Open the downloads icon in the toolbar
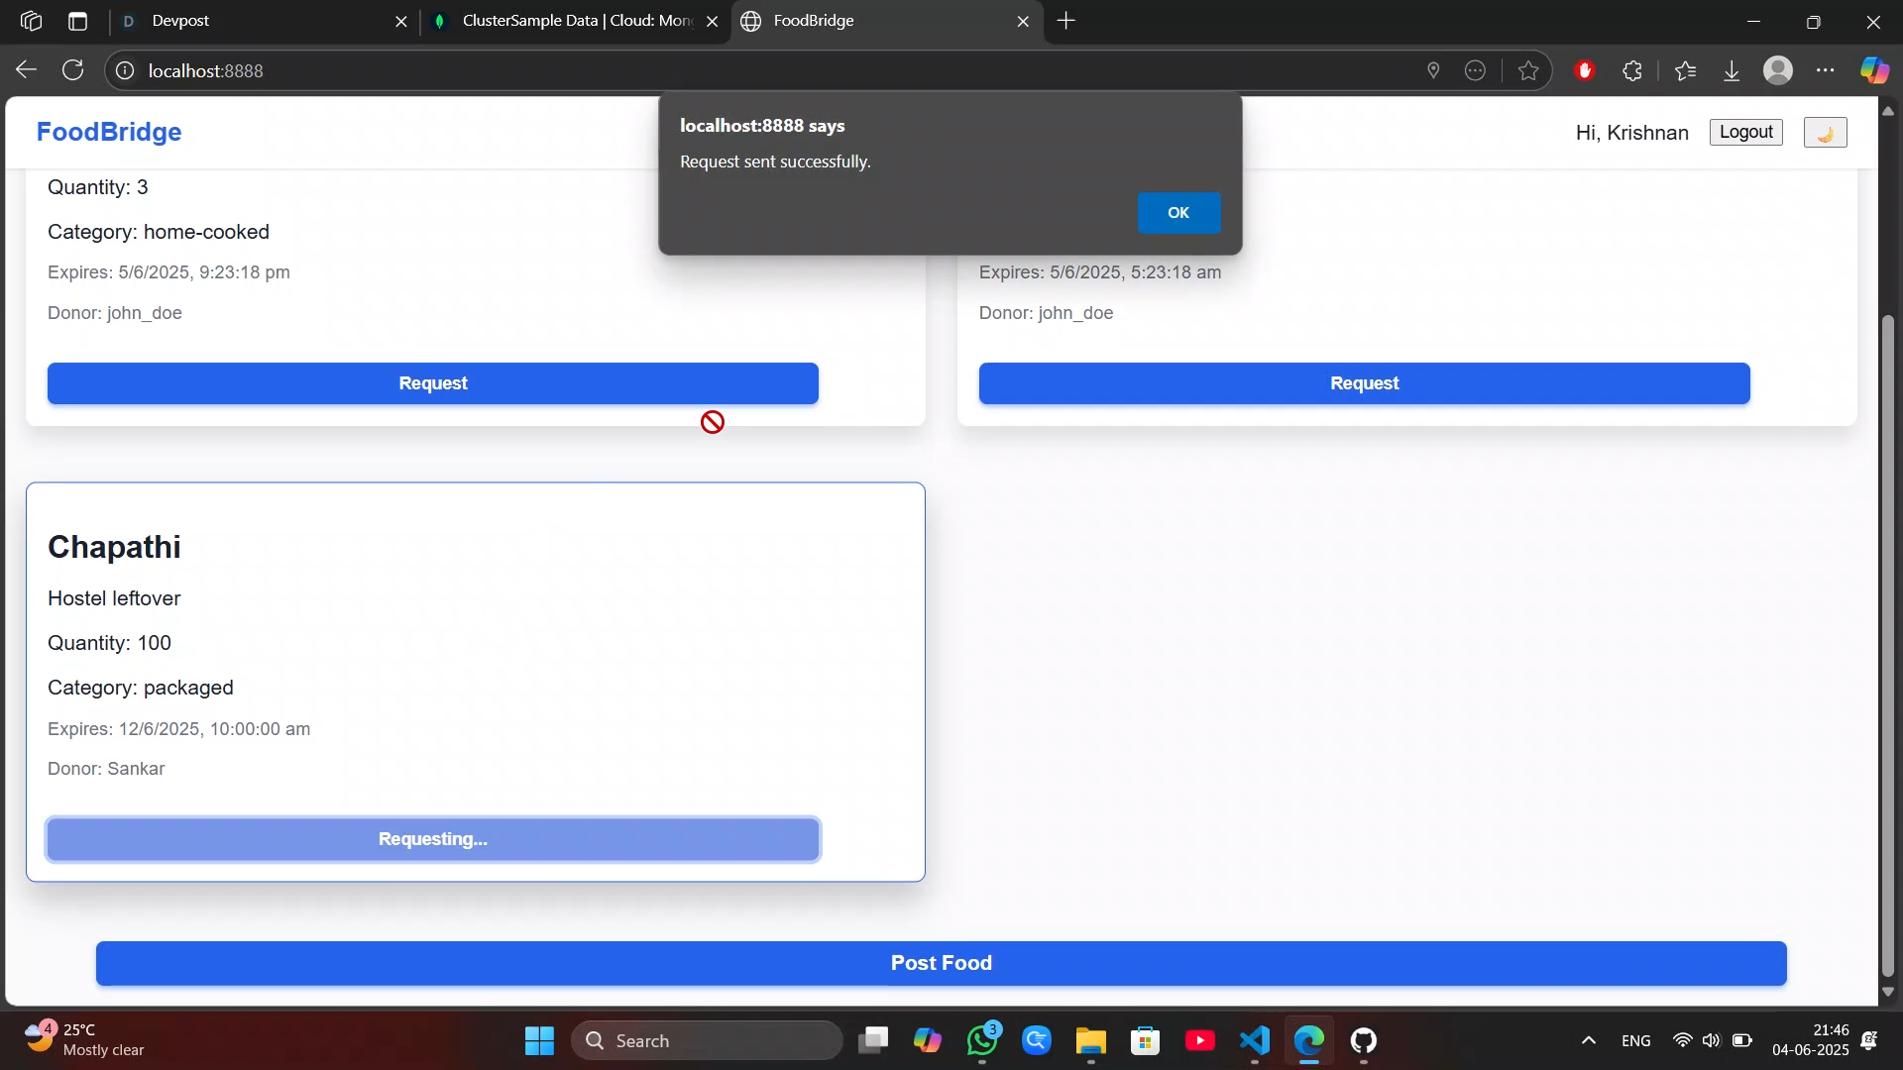This screenshot has width=1903, height=1070. coord(1732,70)
